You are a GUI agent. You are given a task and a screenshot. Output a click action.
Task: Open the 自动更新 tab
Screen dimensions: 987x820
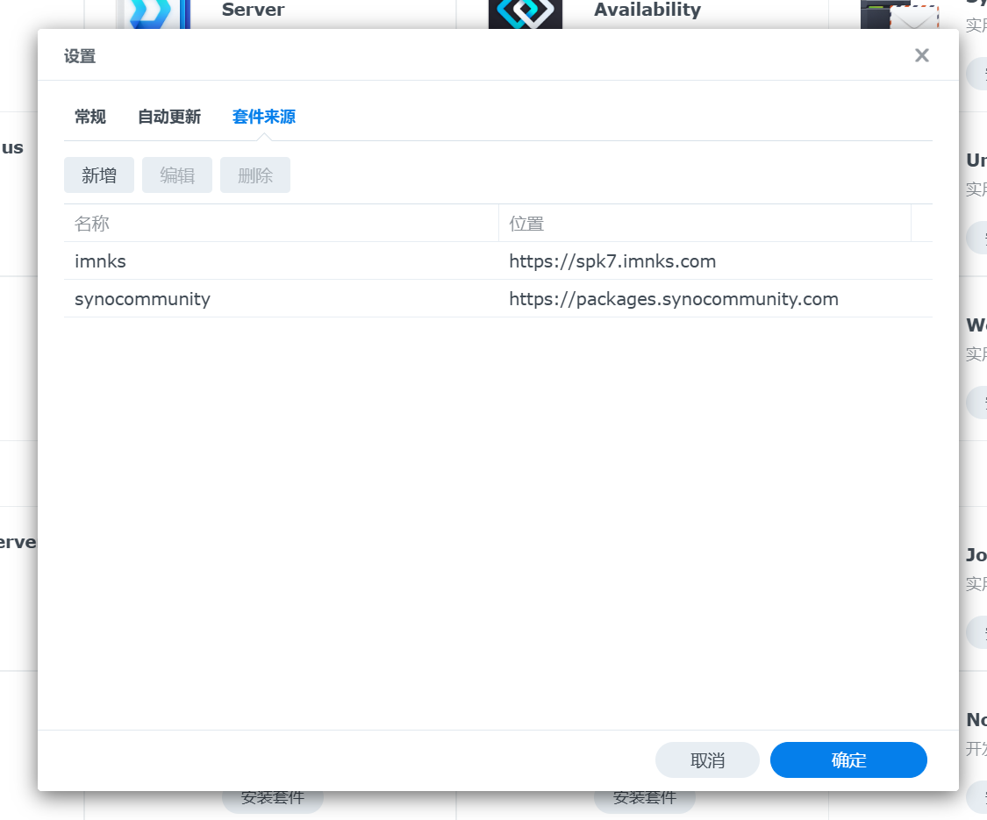(x=169, y=117)
